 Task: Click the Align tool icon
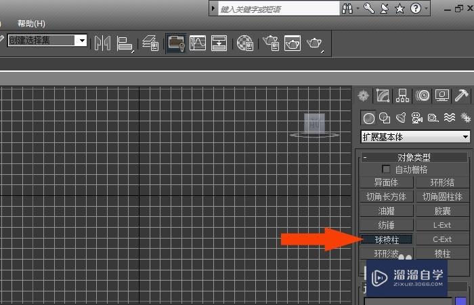(x=125, y=43)
